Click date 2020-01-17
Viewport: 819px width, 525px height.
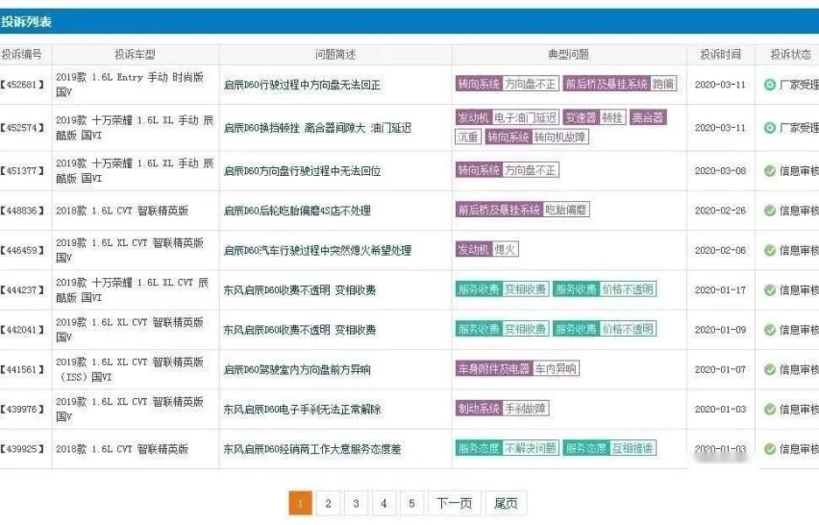pos(720,290)
